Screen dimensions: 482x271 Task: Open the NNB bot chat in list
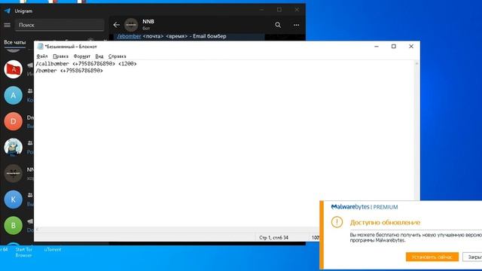(x=14, y=173)
